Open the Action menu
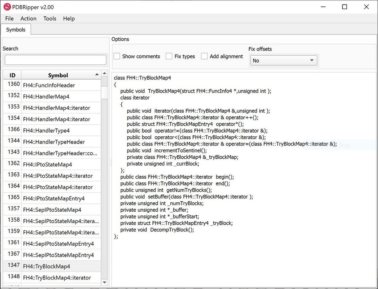 (x=28, y=19)
